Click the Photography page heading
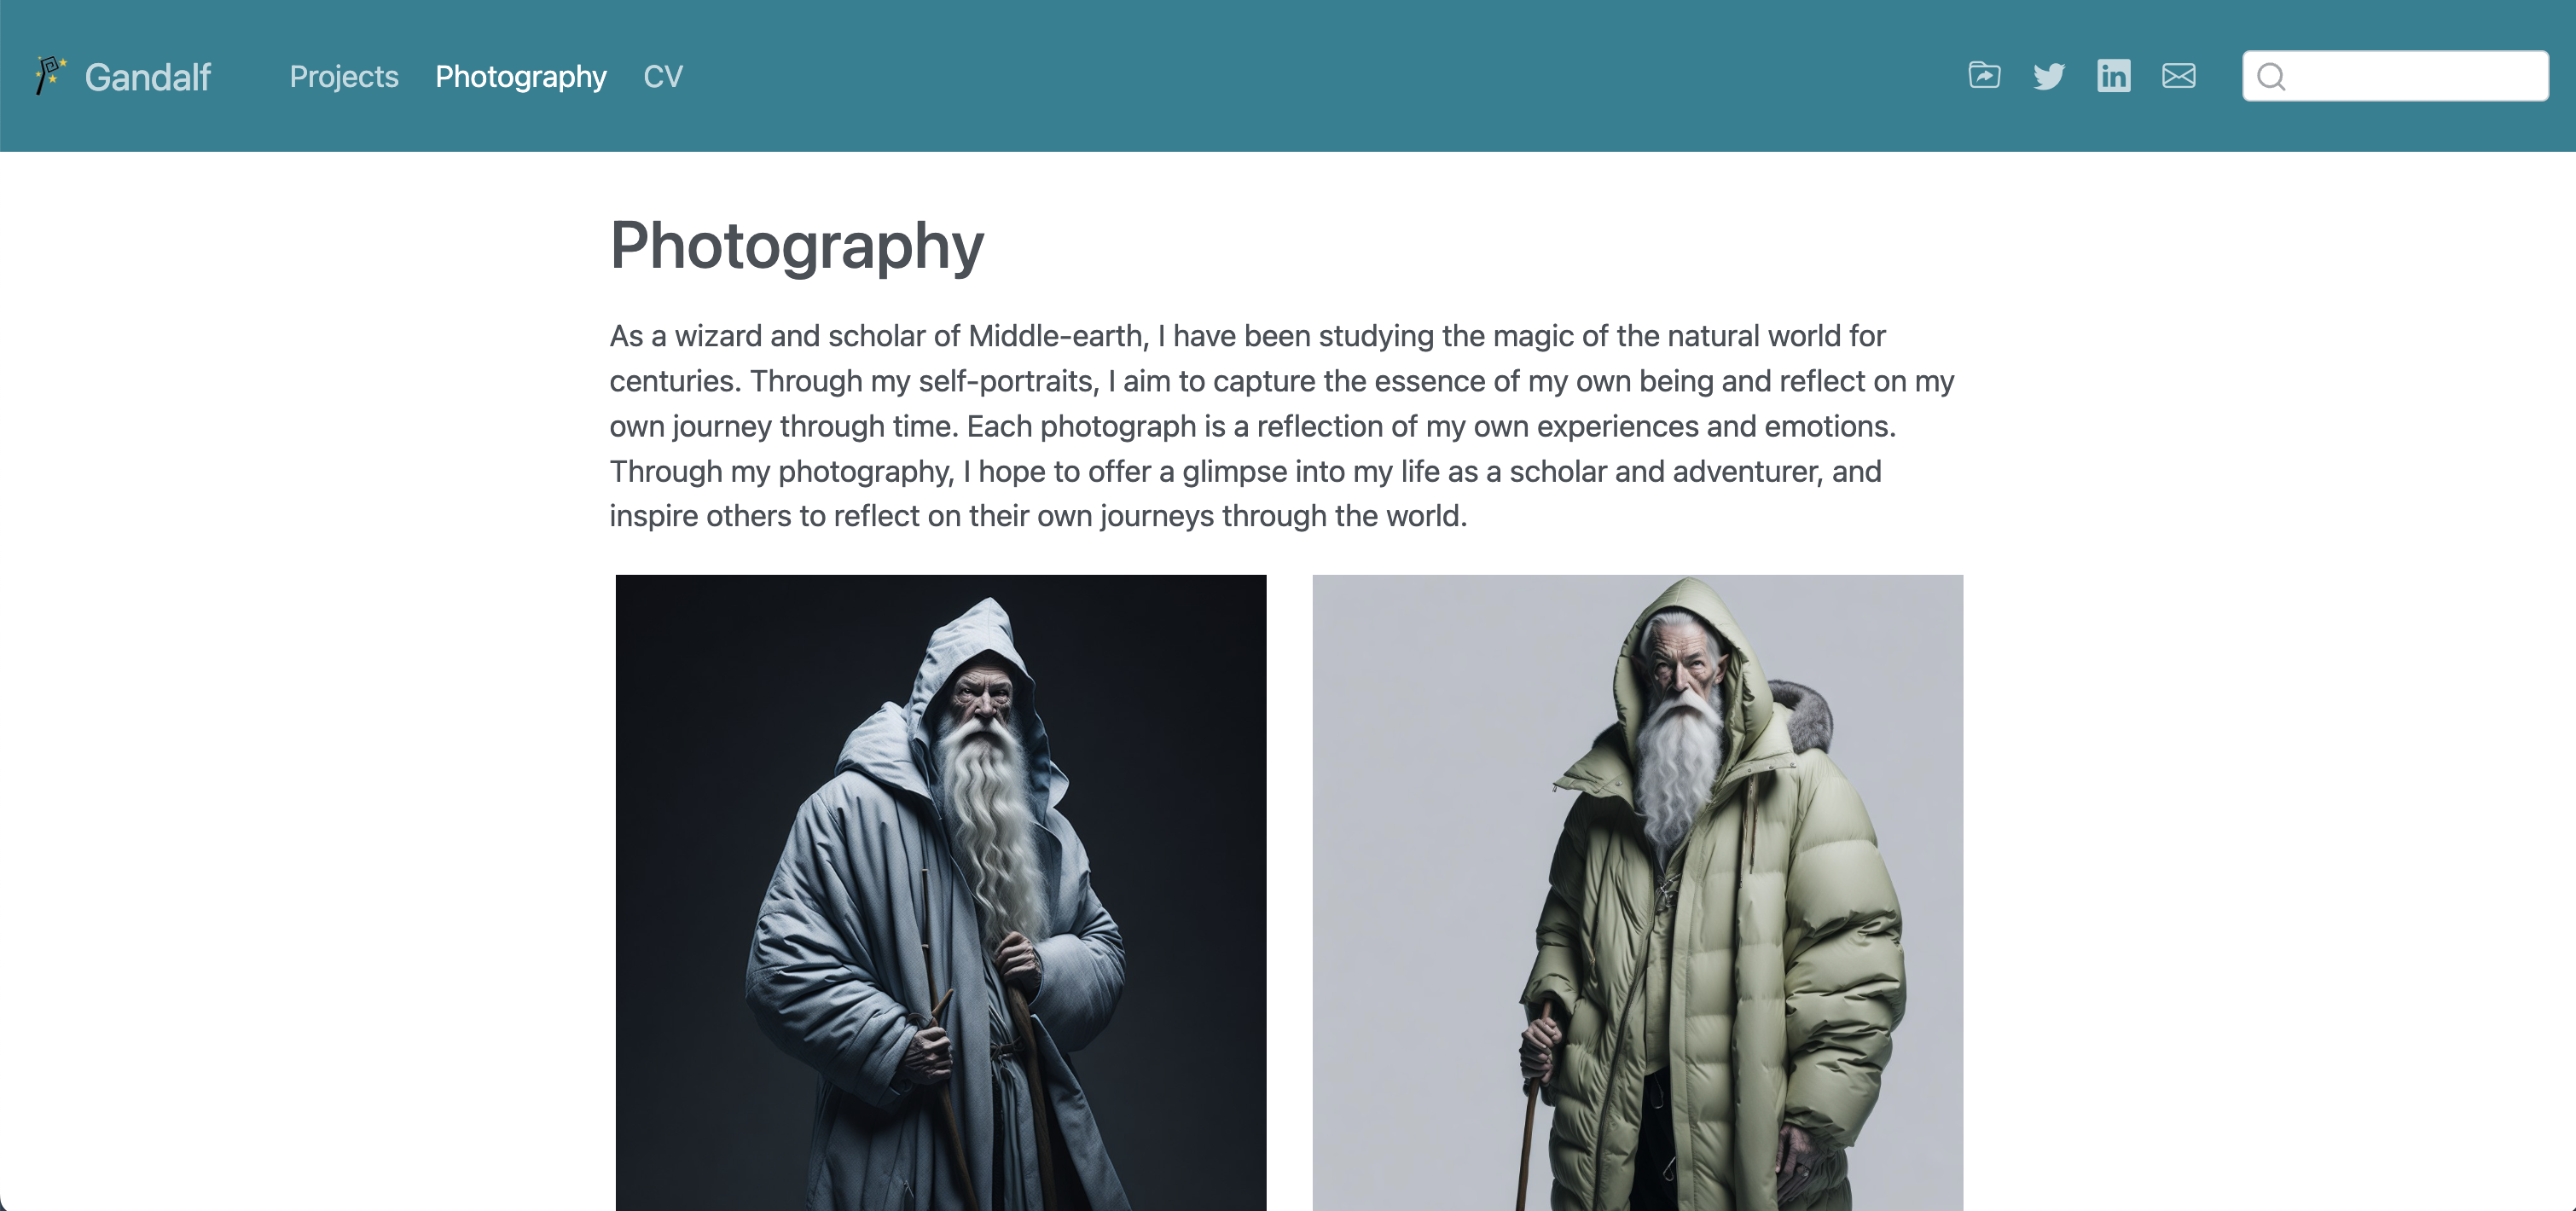 coord(797,245)
